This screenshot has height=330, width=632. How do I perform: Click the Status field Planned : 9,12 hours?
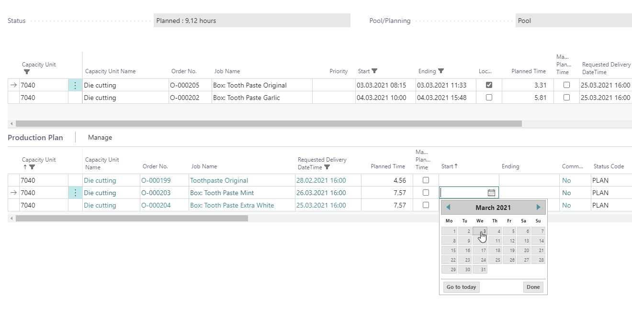(252, 21)
